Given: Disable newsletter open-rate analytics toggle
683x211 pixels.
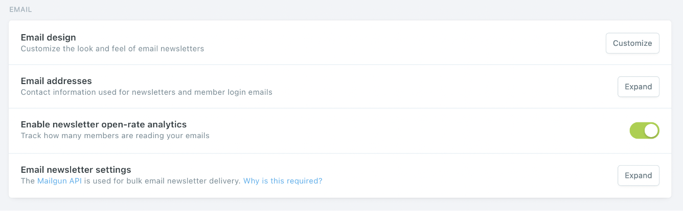Looking at the screenshot, I should click(x=644, y=130).
